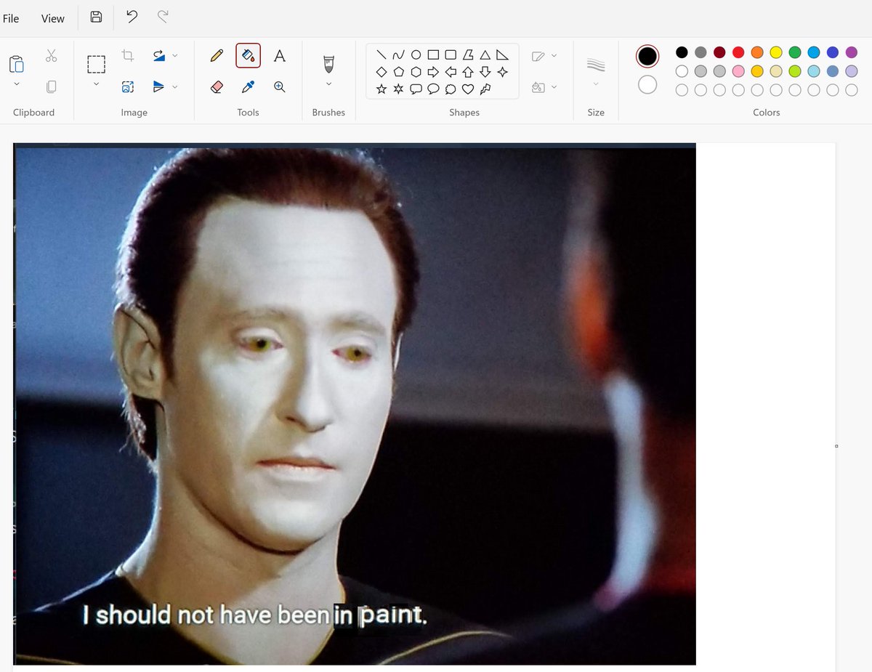Image resolution: width=872 pixels, height=672 pixels.
Task: Choose the orange color swatch
Action: pos(757,52)
